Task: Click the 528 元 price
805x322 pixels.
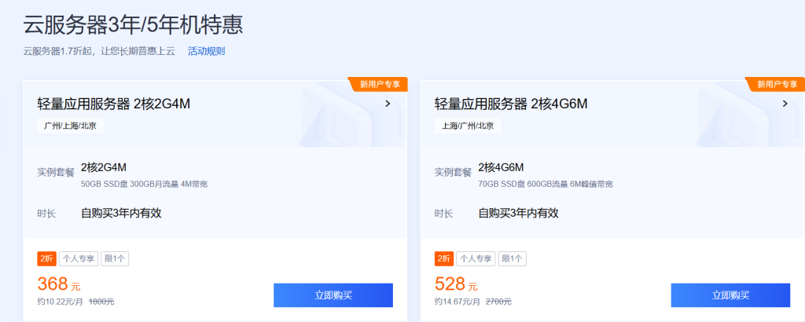Action: pyautogui.click(x=456, y=284)
